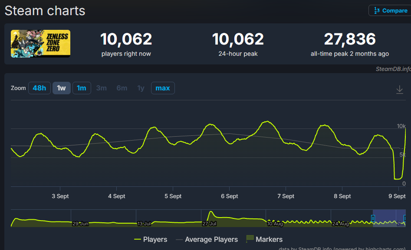Toggle the Players series in legend

[151, 239]
